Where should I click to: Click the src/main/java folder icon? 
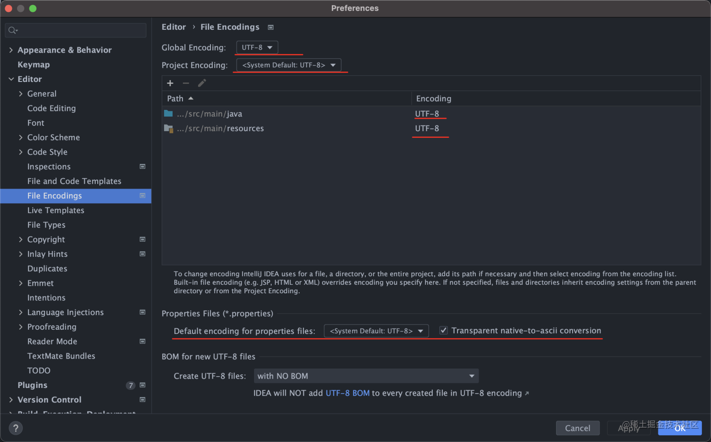(x=168, y=114)
